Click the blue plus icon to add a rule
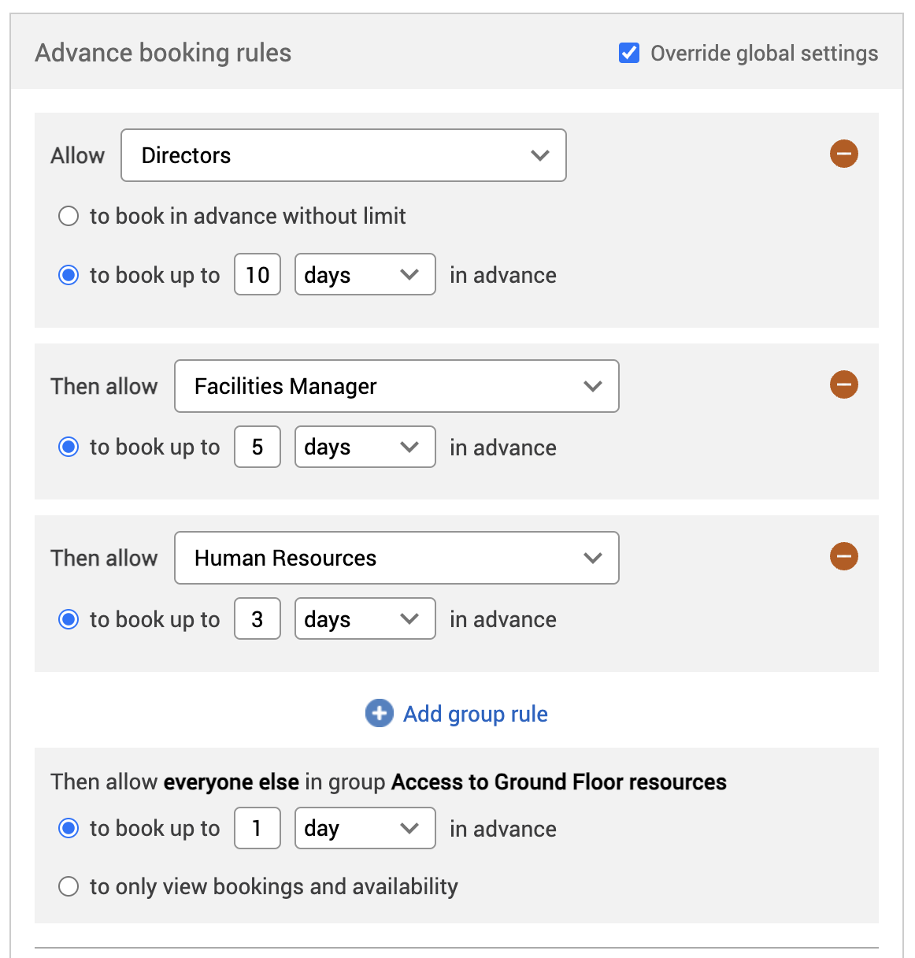This screenshot has width=915, height=958. [380, 713]
